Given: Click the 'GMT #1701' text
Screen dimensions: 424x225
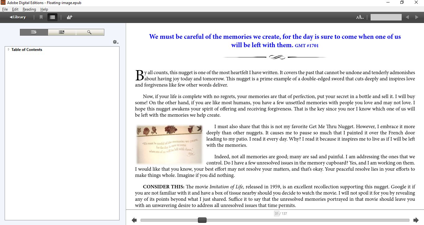Looking at the screenshot, I should 307,46.
